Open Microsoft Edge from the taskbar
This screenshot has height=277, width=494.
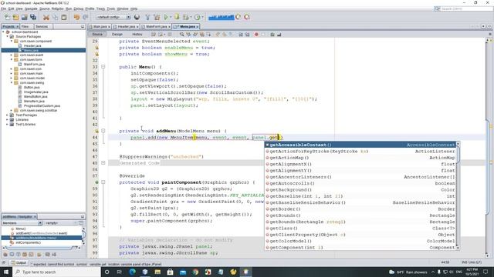[x=132, y=272]
